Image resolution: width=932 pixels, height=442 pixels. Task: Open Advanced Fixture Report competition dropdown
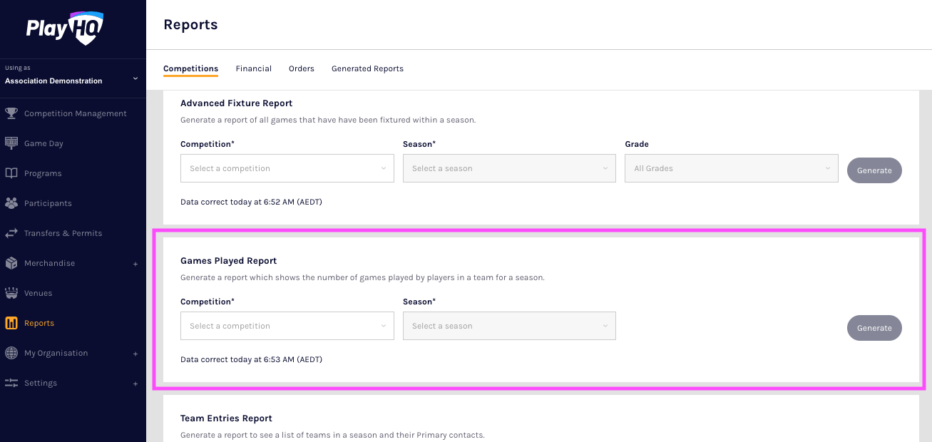(287, 168)
